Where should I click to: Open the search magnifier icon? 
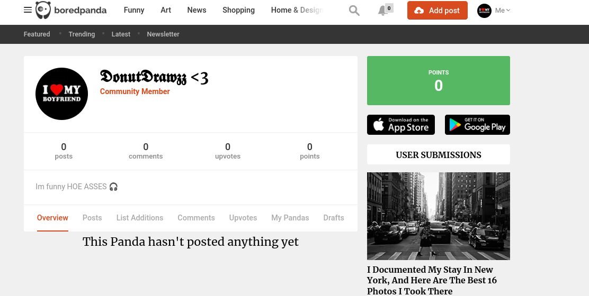pyautogui.click(x=354, y=11)
